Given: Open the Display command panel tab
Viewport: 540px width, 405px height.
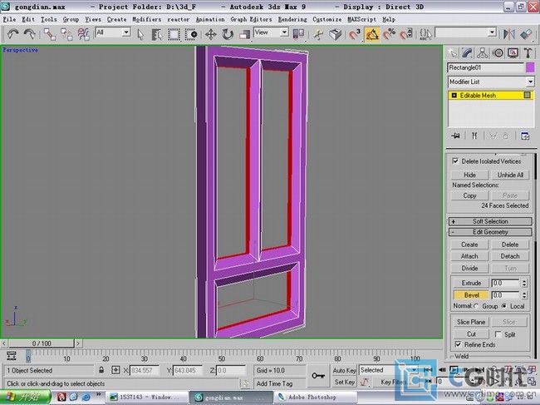Looking at the screenshot, I should coord(513,53).
